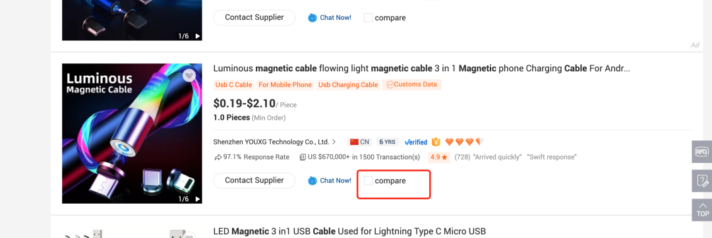
Task: Open the RFQ side panel icon
Action: (x=701, y=152)
